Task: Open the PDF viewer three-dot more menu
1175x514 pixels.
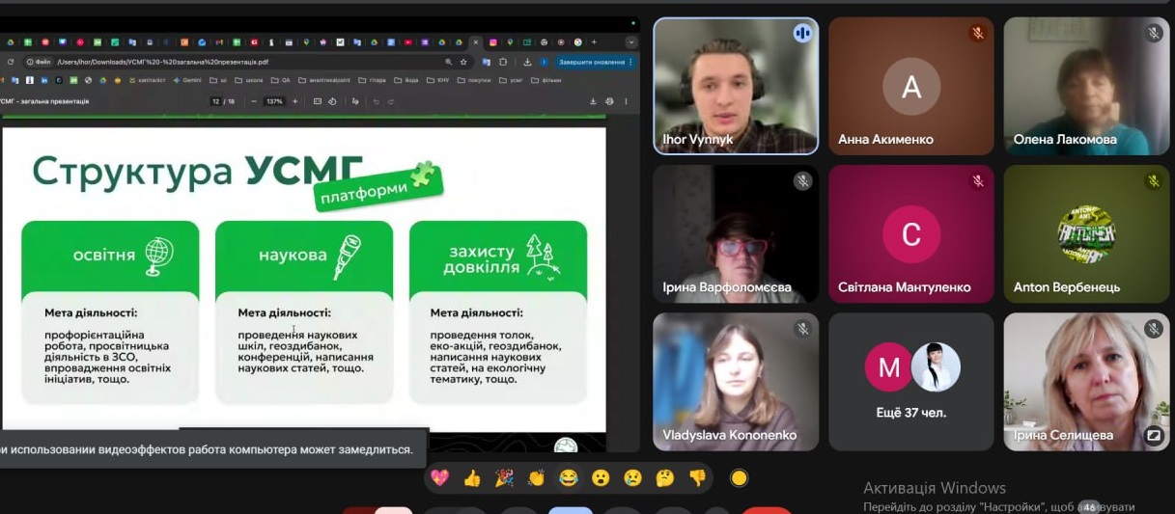Action: coord(626,101)
